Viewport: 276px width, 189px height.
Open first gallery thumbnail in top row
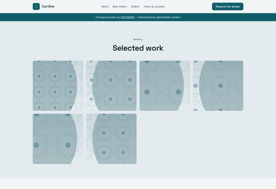coord(58,86)
